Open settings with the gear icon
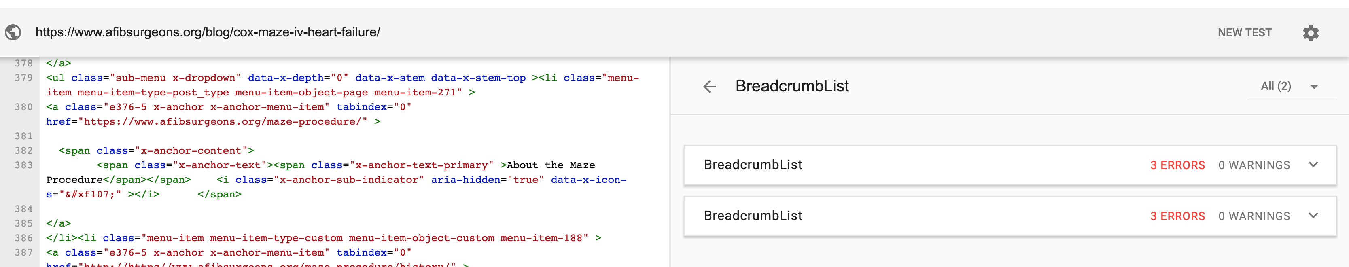This screenshot has width=1349, height=267. pos(1310,33)
